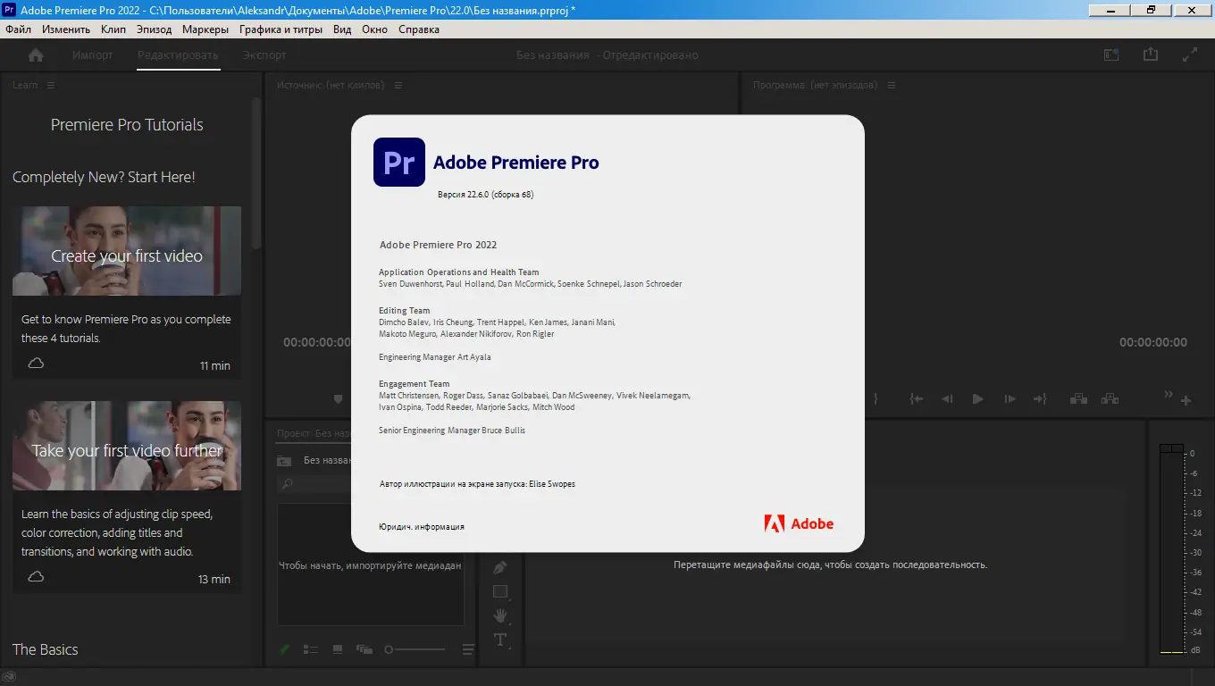Add marker in Source monitor
Viewport: 1215px width, 686px height.
[339, 399]
